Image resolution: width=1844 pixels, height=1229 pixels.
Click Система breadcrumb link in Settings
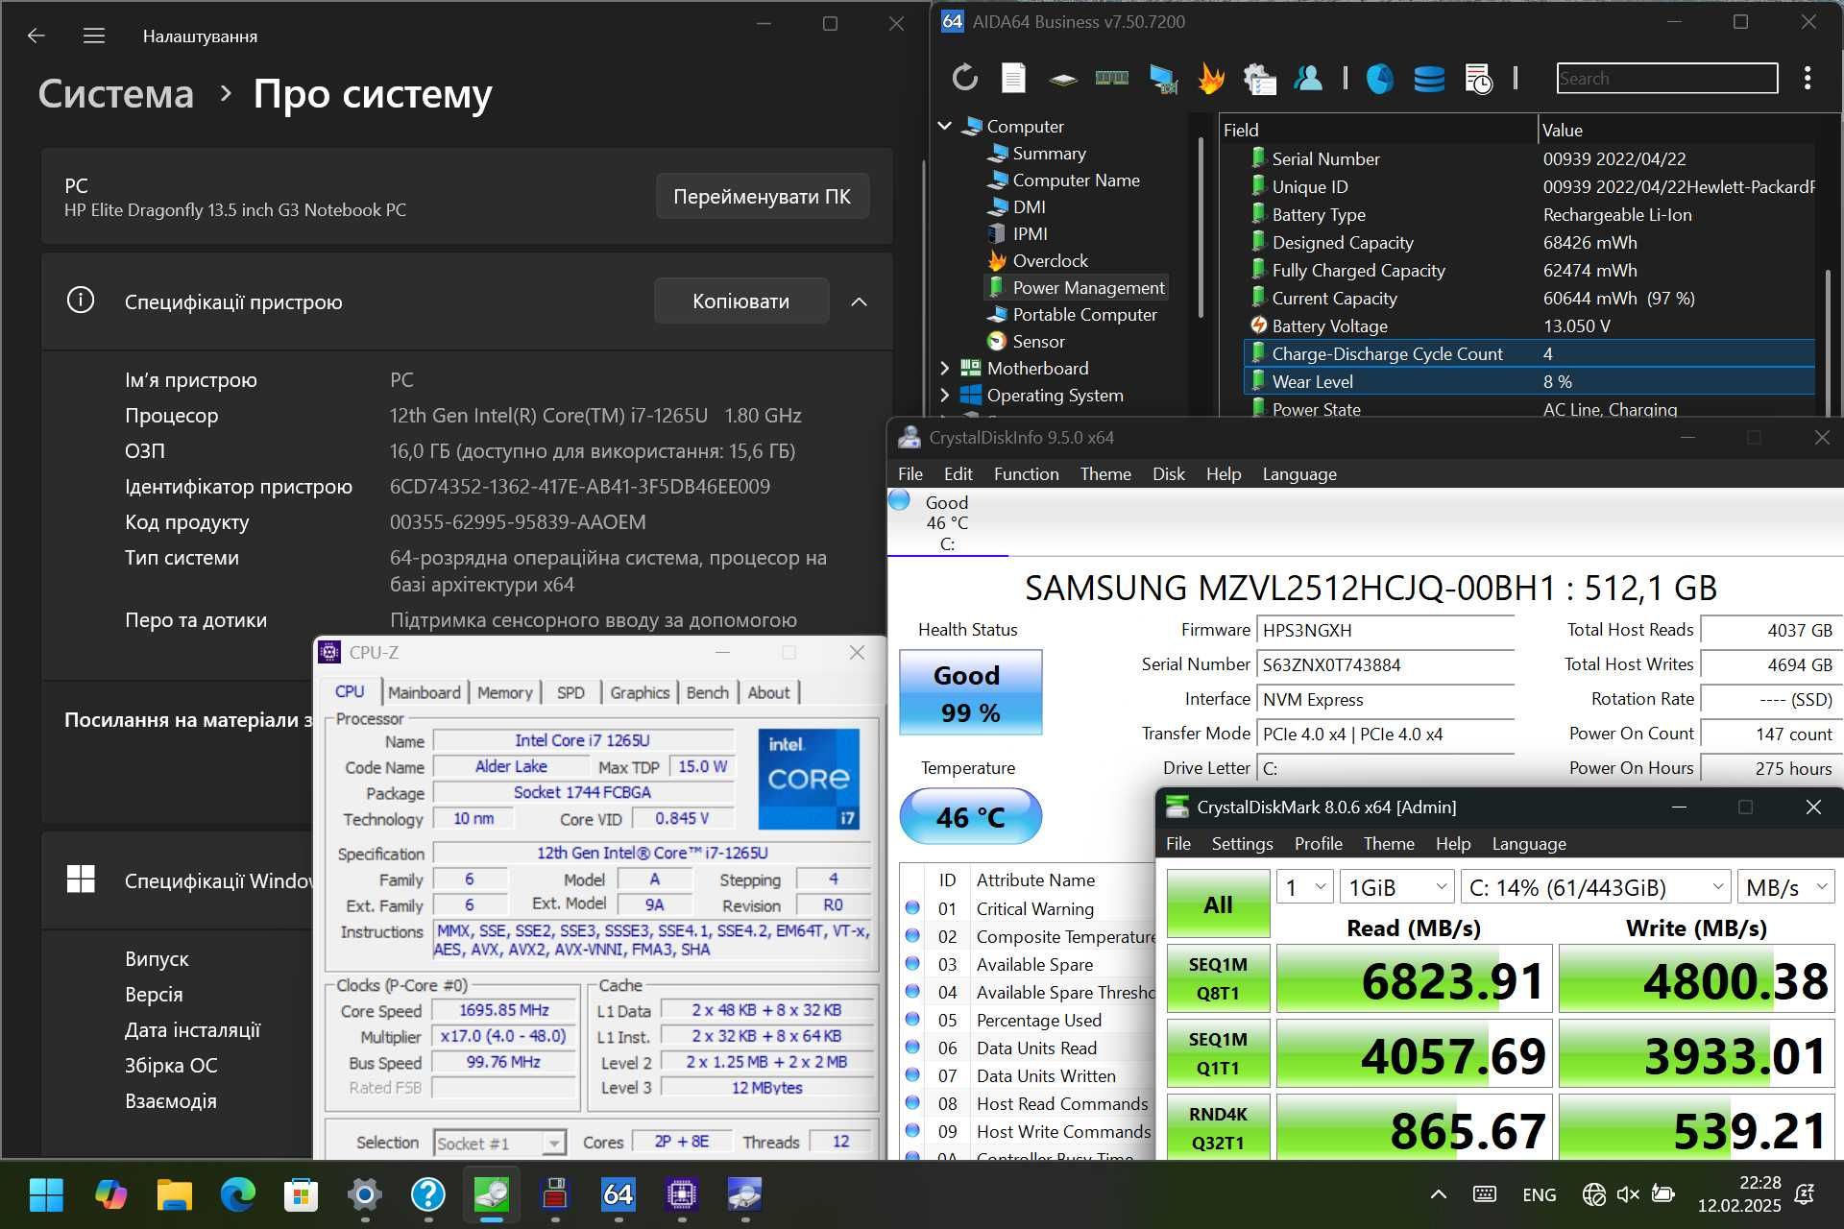[x=115, y=94]
